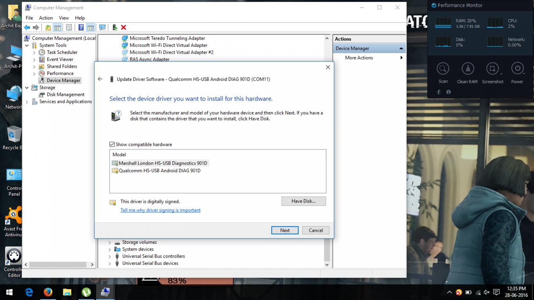
Task: Open the View menu
Action: (x=64, y=18)
